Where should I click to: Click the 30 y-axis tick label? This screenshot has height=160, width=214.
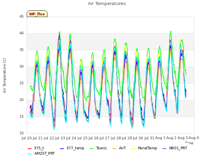point(21,67)
